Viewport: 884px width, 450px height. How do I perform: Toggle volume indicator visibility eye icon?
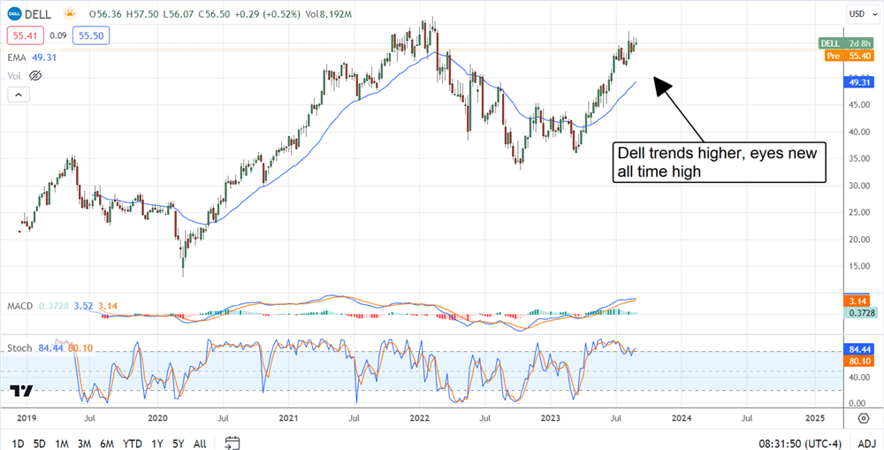pyautogui.click(x=35, y=75)
